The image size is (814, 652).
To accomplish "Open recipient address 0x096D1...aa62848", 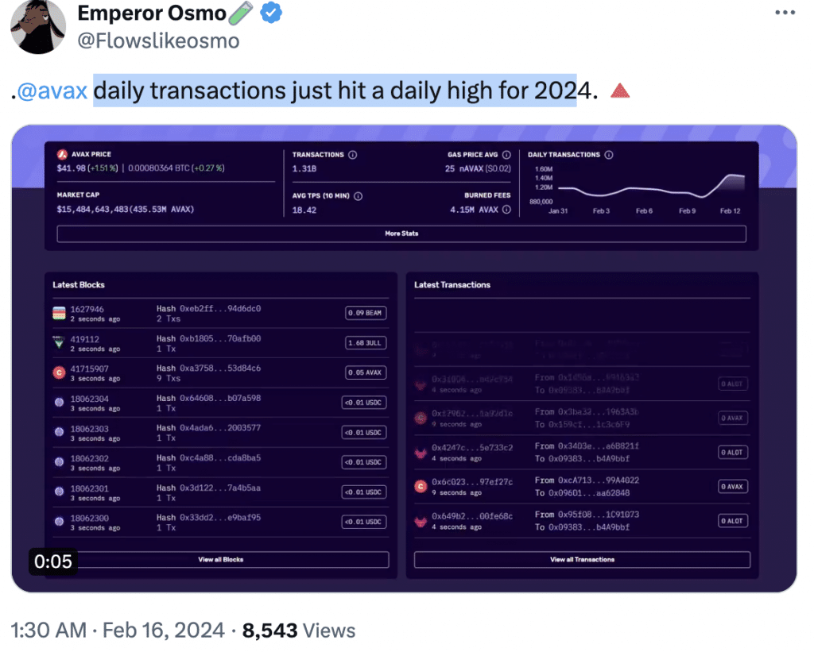I will pos(589,492).
